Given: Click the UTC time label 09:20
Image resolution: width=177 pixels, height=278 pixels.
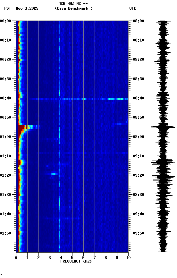Looking at the screenshot, I should [139, 175].
